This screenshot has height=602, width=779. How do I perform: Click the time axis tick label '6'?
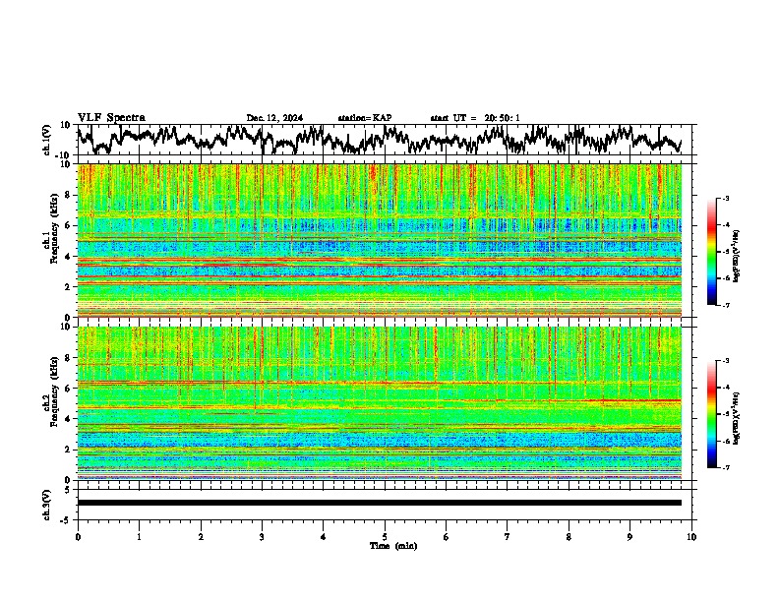[447, 537]
